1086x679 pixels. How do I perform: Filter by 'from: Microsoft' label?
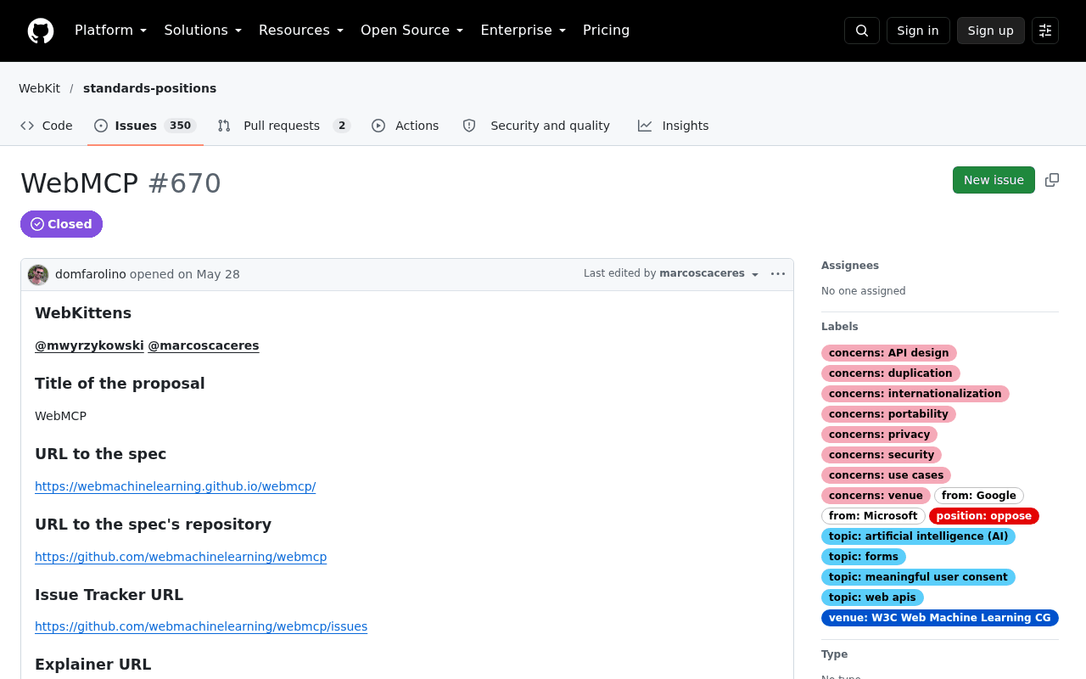tap(873, 516)
